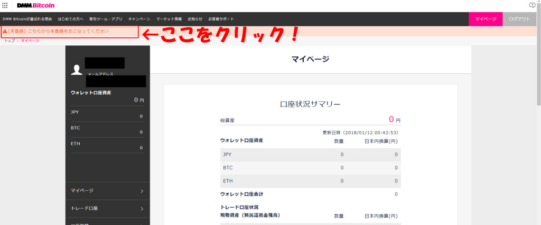Click JPY row in summary table
The height and width of the screenshot is (225, 541).
click(x=311, y=154)
